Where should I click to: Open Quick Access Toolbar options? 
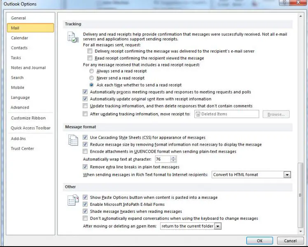pos(30,128)
